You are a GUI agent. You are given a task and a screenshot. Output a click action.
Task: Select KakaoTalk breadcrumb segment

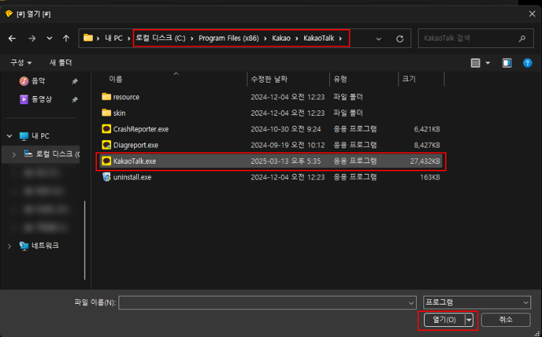coord(318,39)
